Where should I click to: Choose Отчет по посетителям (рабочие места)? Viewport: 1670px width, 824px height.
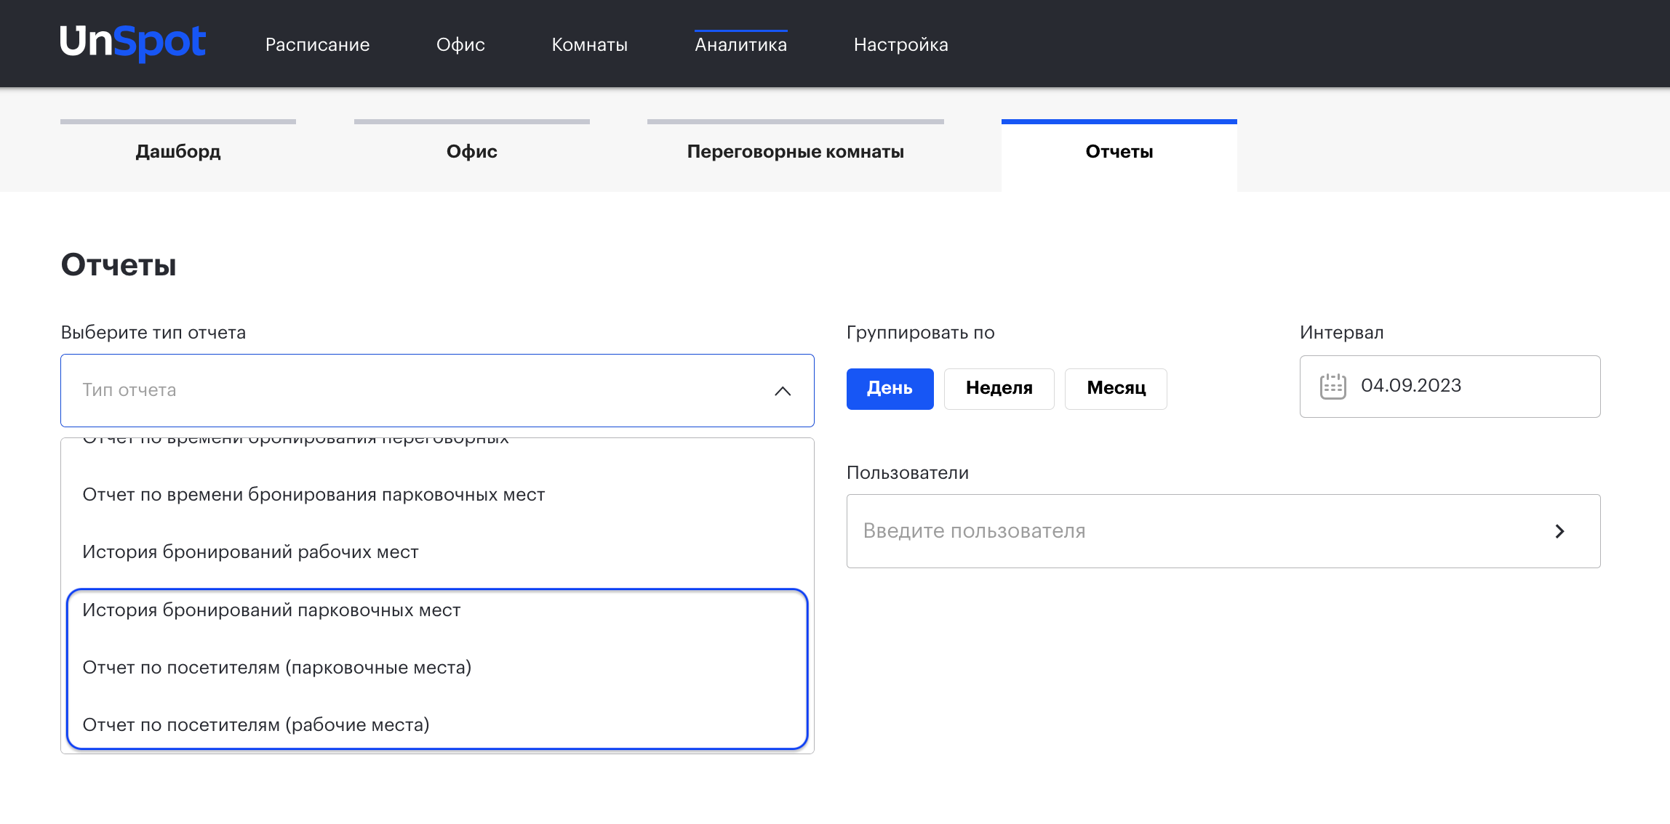tap(437, 725)
